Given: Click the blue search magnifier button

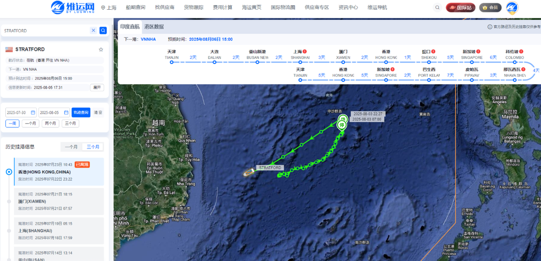Looking at the screenshot, I should 103,31.
